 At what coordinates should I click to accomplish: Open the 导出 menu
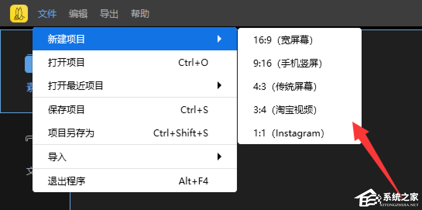tap(109, 14)
